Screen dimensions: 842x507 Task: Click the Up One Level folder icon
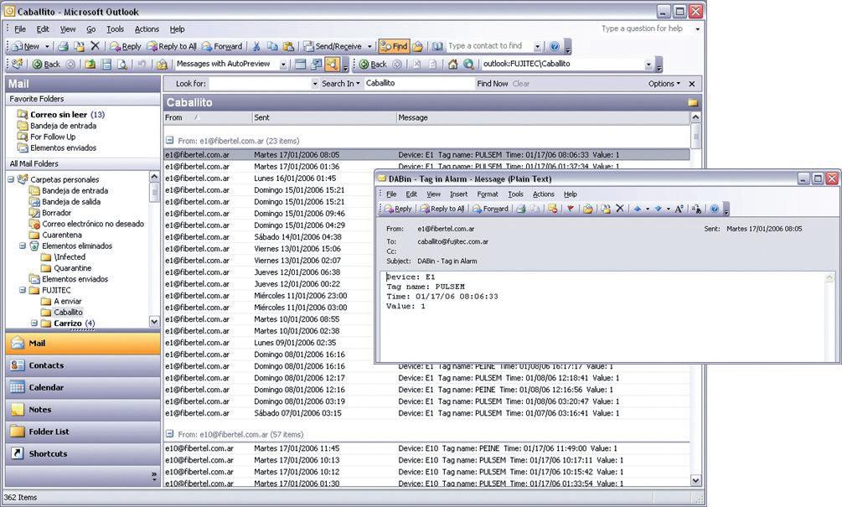click(x=90, y=65)
